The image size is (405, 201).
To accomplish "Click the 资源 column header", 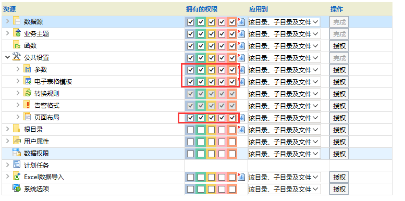I will 9,9.
